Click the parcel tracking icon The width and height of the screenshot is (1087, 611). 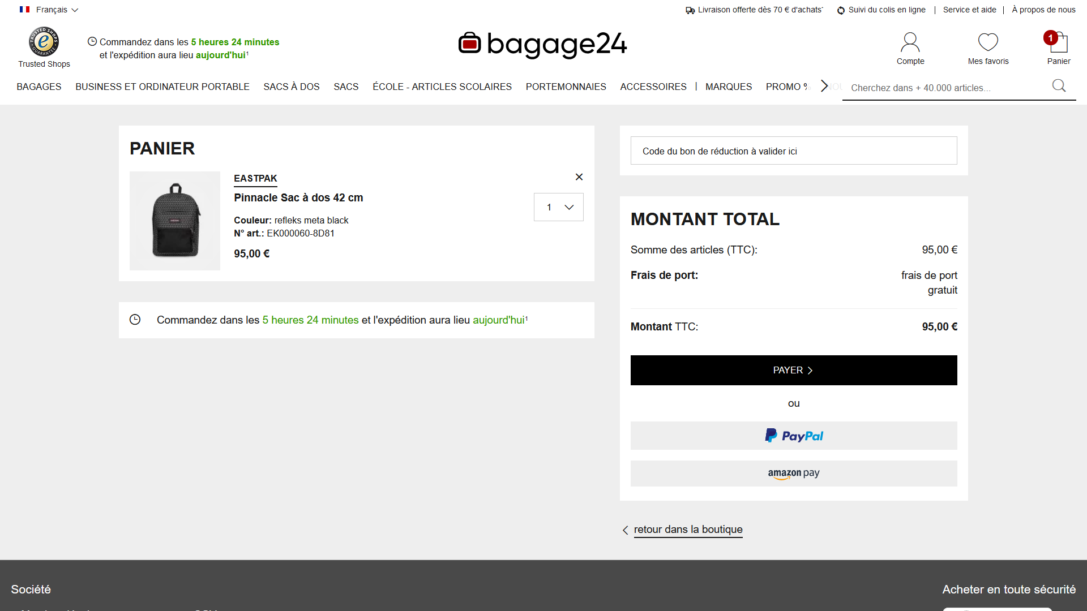tap(841, 10)
